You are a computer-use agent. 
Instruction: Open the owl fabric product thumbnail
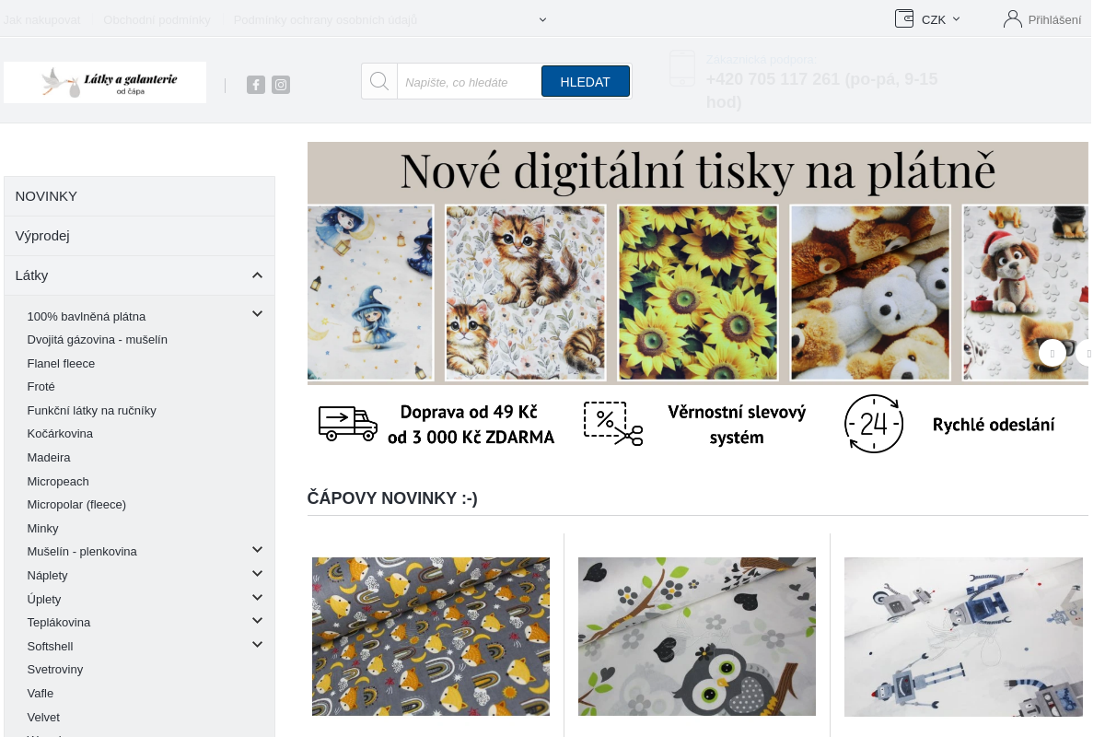pos(696,637)
